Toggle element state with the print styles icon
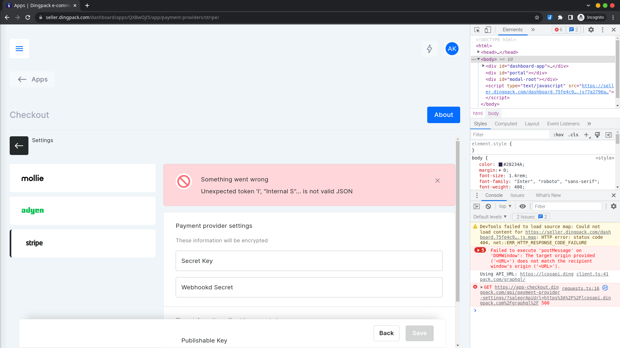Viewport: 620px width, 348px height. pos(597,135)
